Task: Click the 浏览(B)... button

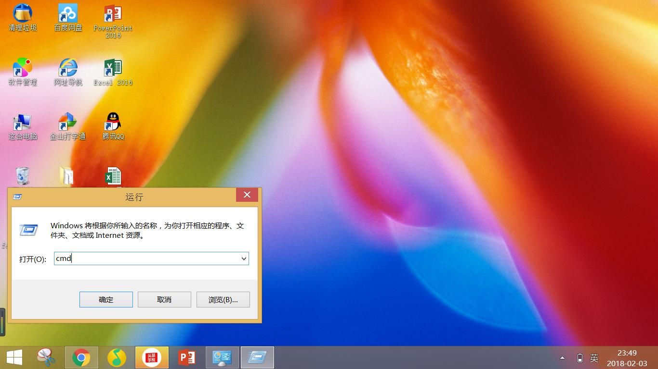Action: tap(223, 299)
